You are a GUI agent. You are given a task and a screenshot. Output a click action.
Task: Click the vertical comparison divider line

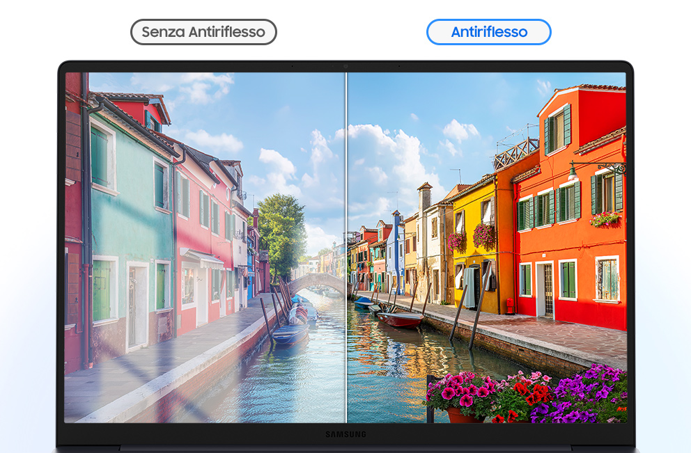point(346,244)
